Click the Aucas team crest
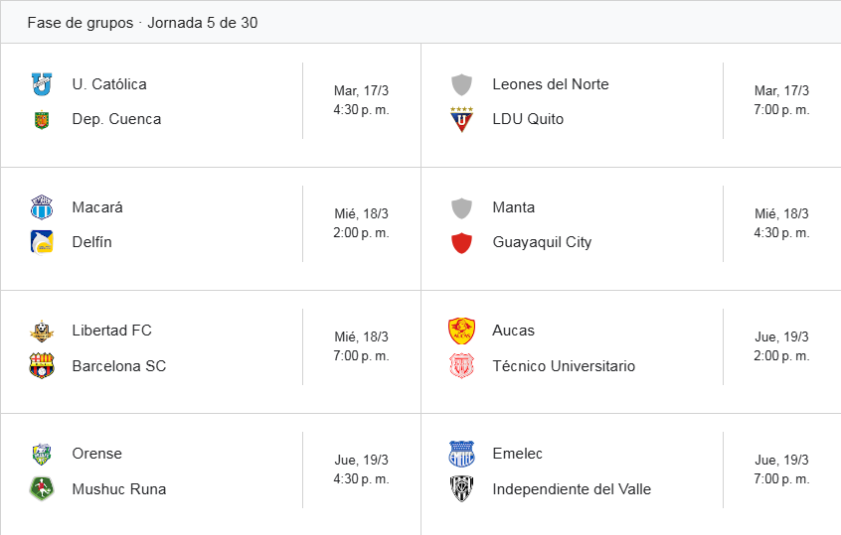This screenshot has height=535, width=841. 461,331
